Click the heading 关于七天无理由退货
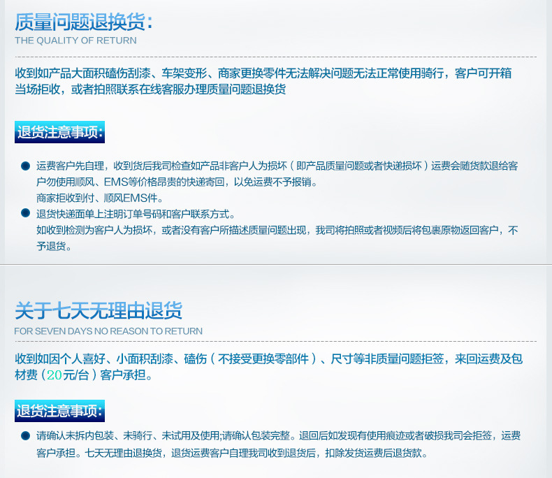The height and width of the screenshot is (478, 552). (99, 310)
